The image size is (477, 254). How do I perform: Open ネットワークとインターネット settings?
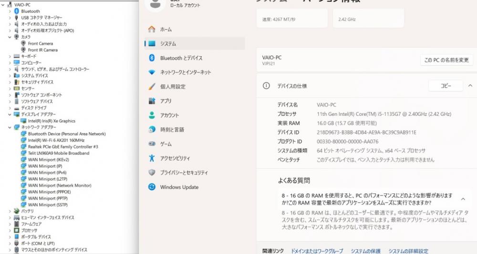coord(195,72)
